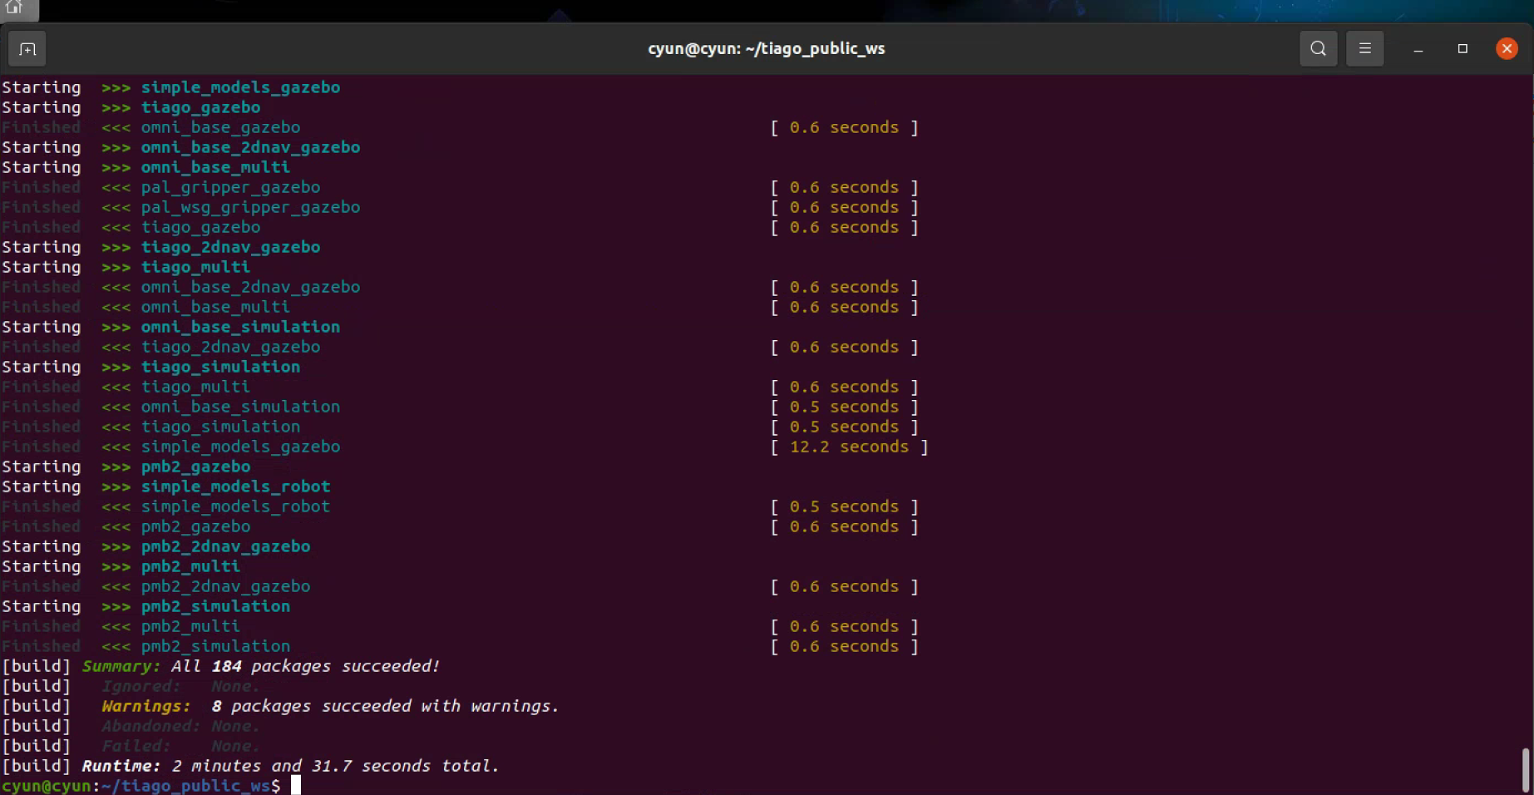This screenshot has width=1534, height=795.
Task: Click 'pmb2_multi' in its Starting line
Action: 190,566
